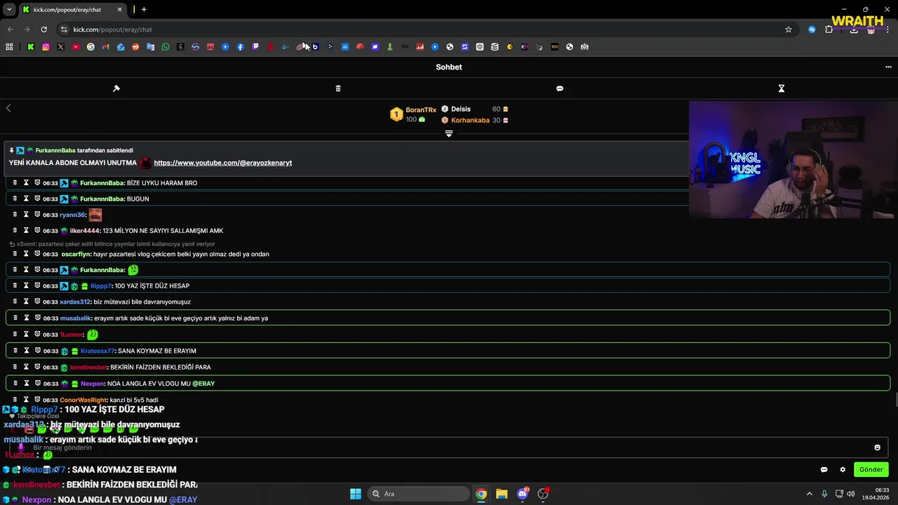
Task: Select BoranTRx in the gift leaderboard
Action: click(x=421, y=110)
